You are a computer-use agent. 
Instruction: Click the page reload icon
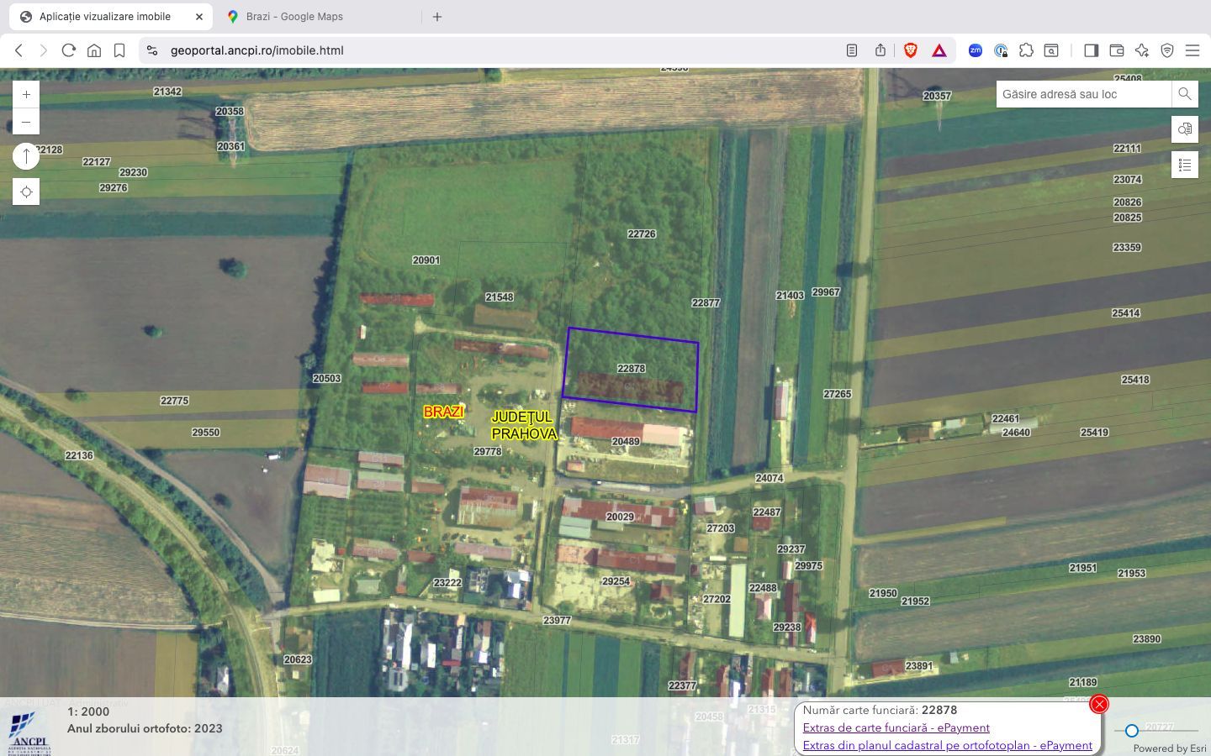click(68, 50)
